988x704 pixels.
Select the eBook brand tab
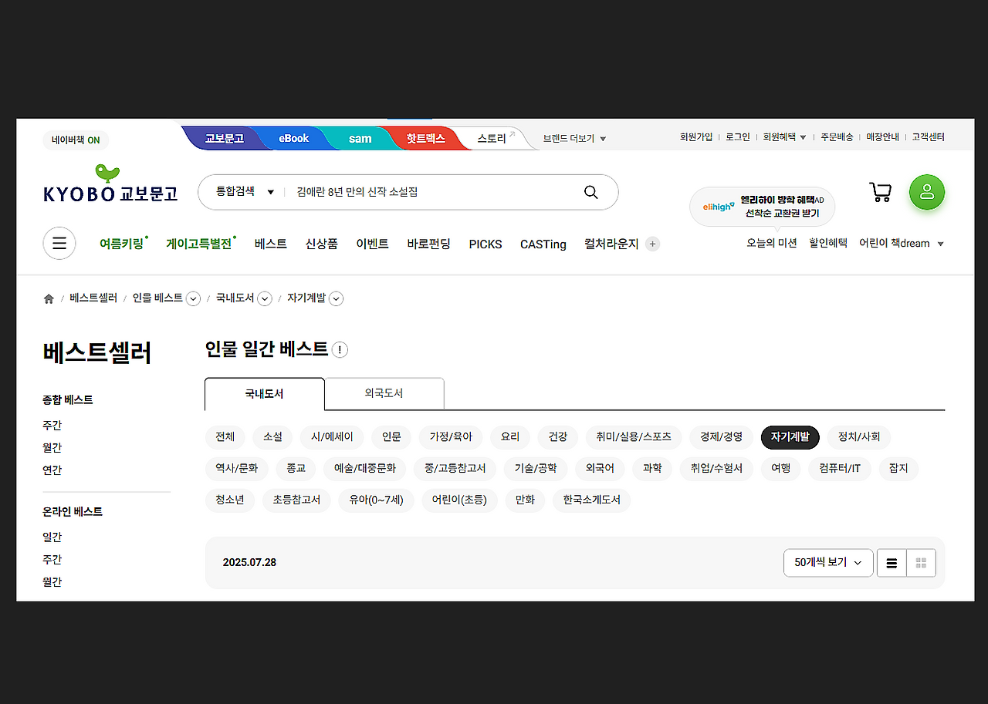tap(293, 139)
